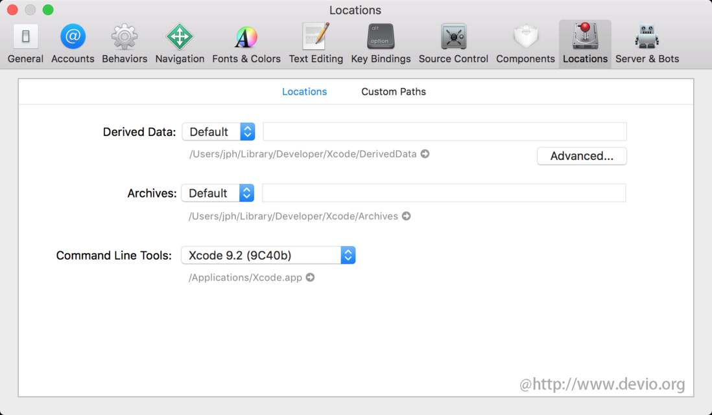This screenshot has height=415, width=712.
Task: Open the Behaviors gear pane
Action: [x=125, y=43]
